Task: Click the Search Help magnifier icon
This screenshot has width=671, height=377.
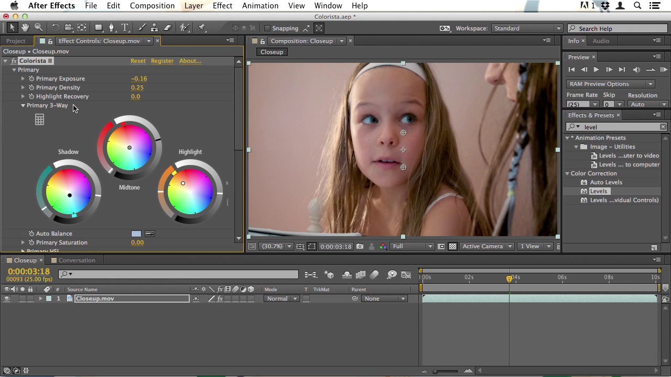Action: (x=573, y=29)
